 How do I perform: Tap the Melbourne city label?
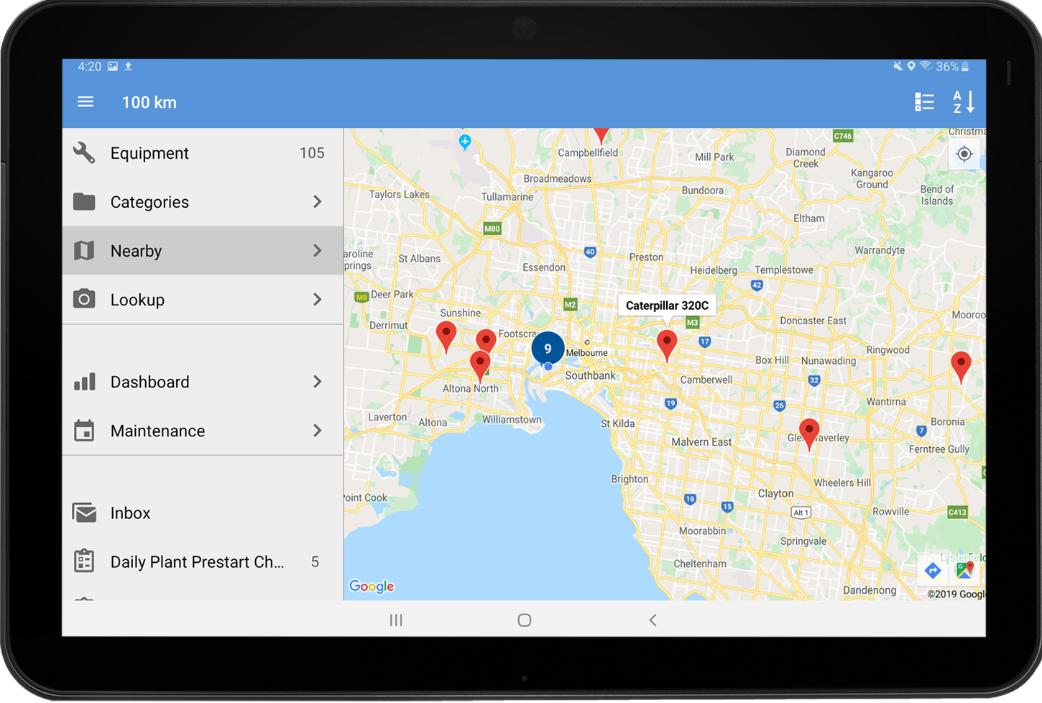click(x=587, y=353)
